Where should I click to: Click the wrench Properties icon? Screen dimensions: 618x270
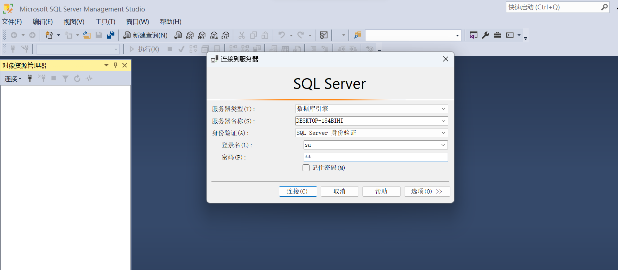[485, 35]
